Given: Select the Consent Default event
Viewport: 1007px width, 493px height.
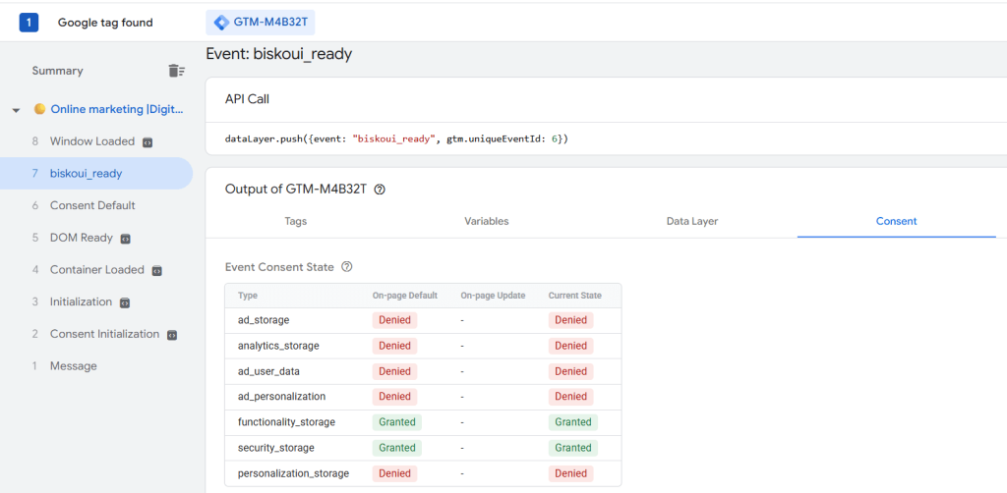Looking at the screenshot, I should point(92,205).
